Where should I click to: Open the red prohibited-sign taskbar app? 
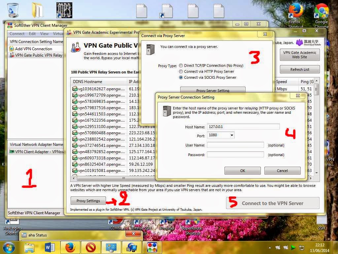90,247
